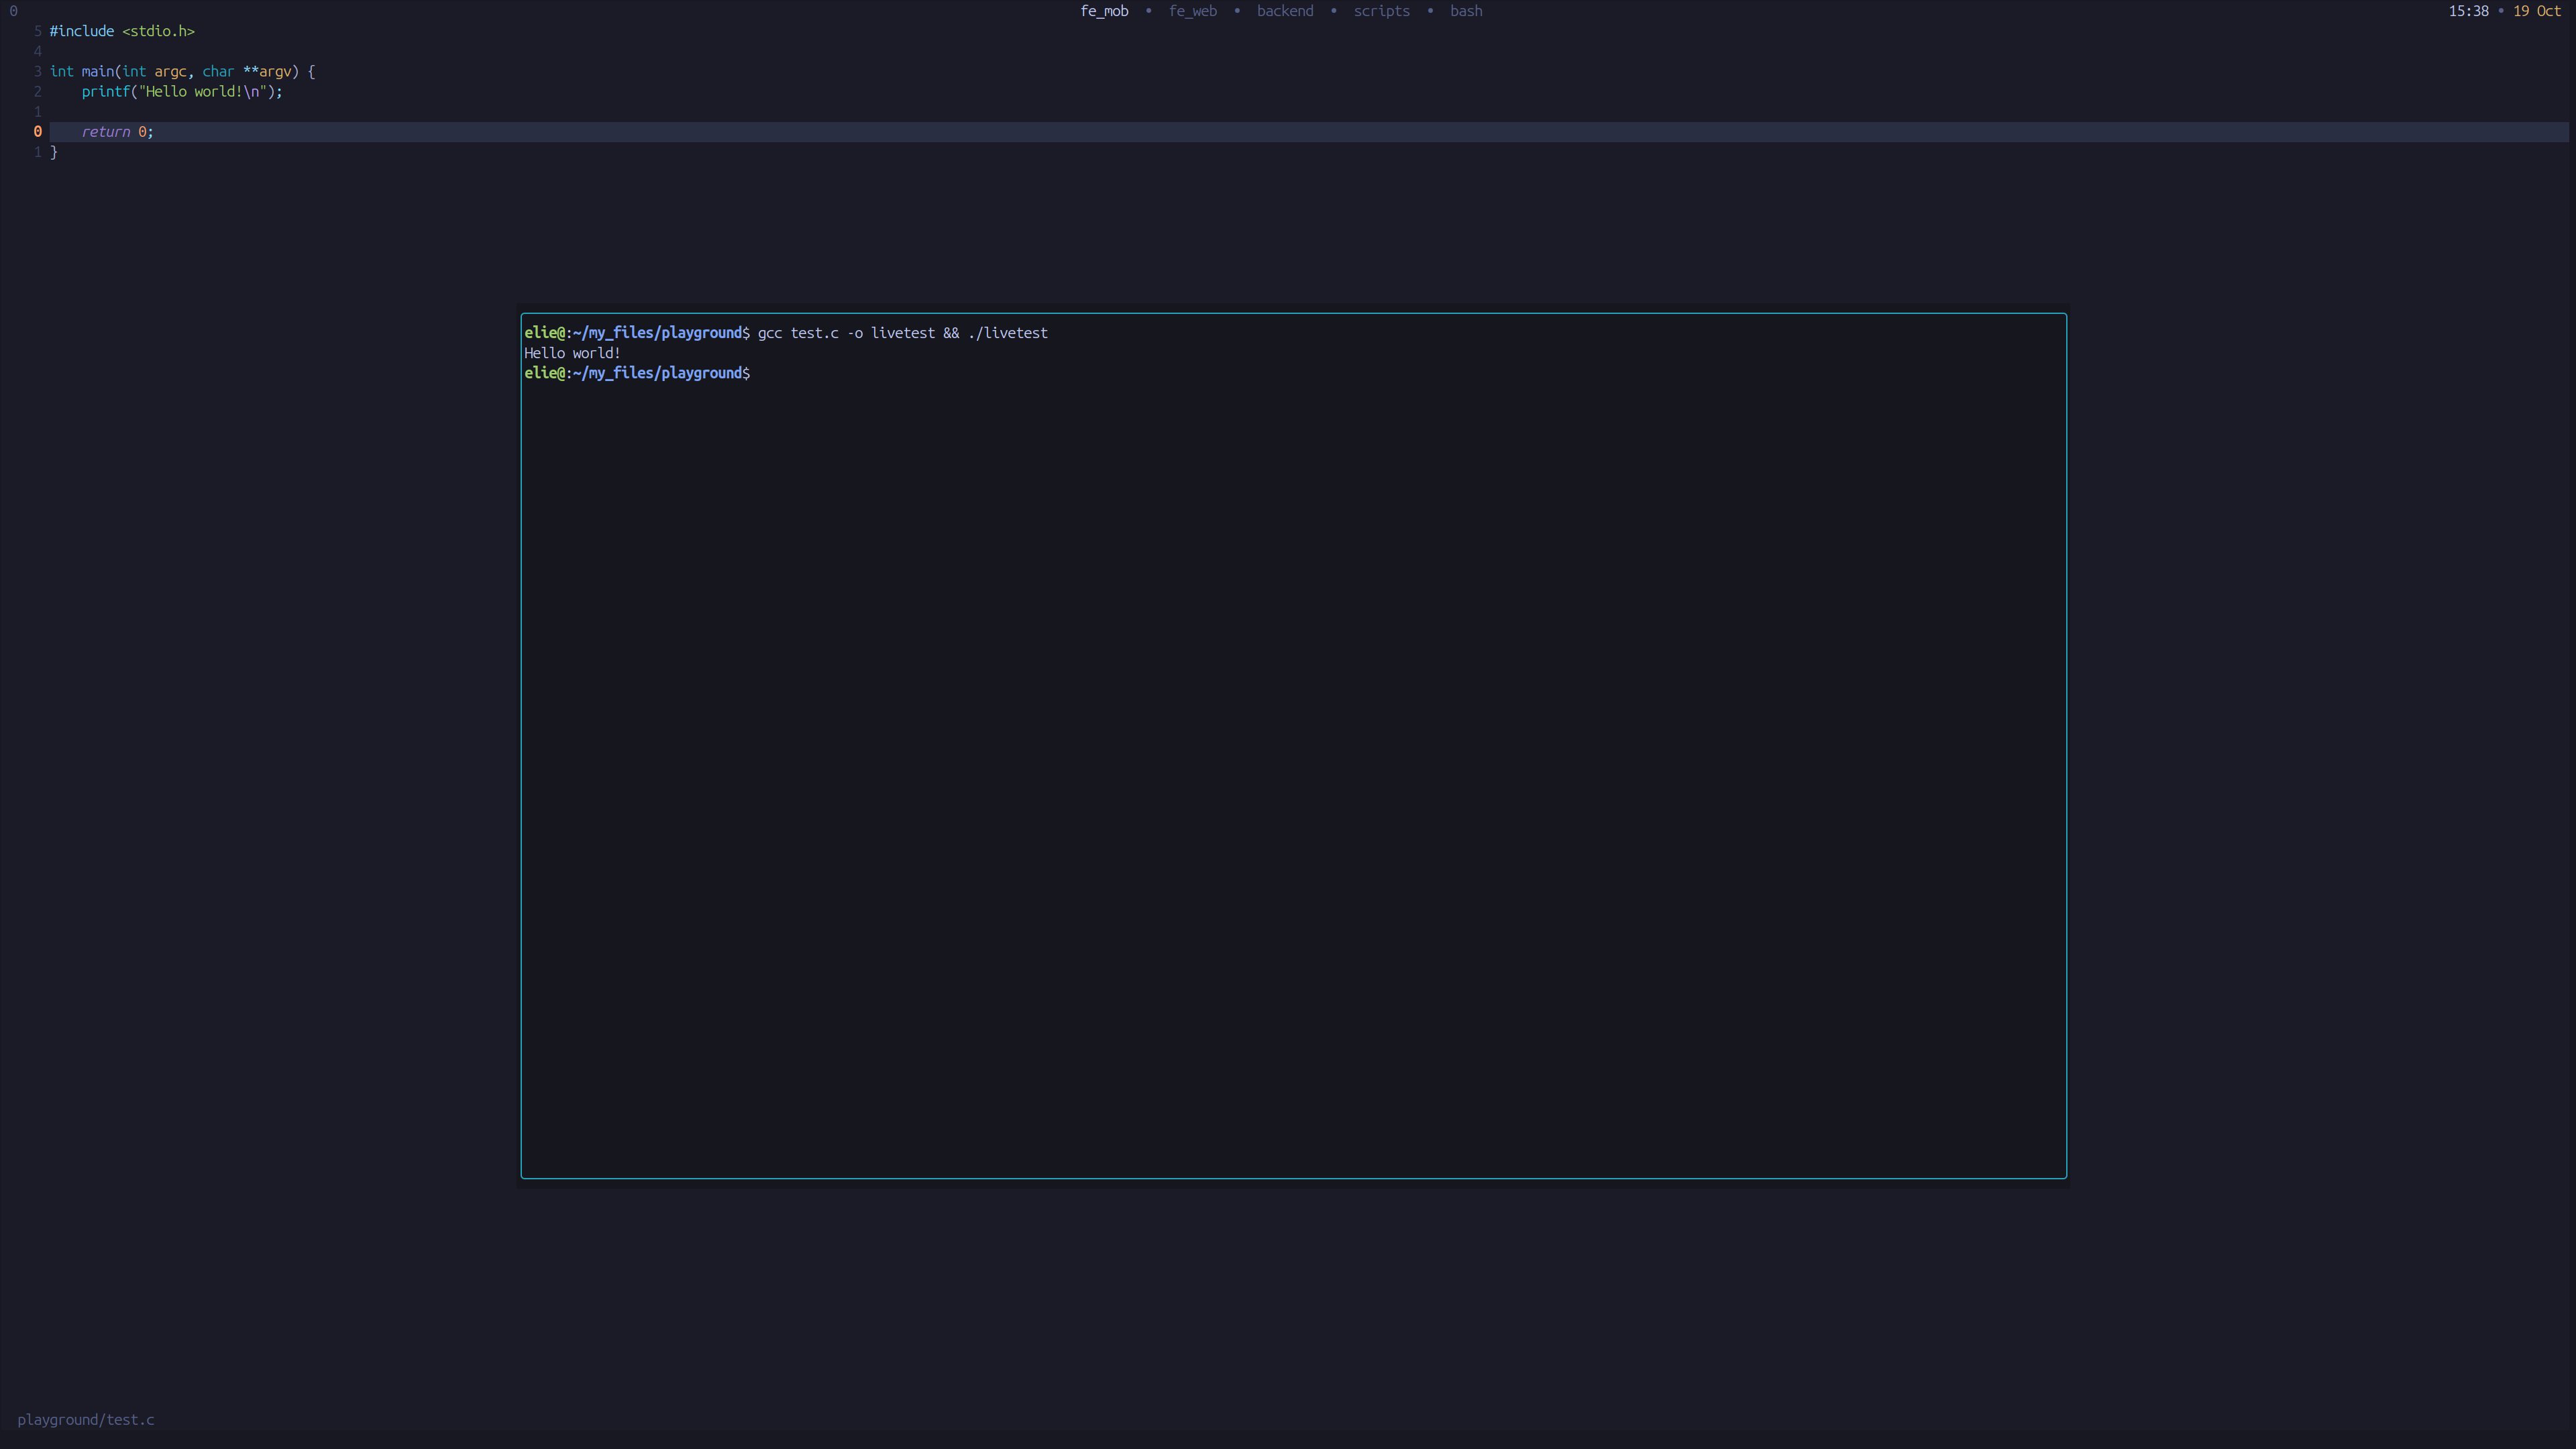Switch to the fe_web tmux window

click(x=1192, y=11)
